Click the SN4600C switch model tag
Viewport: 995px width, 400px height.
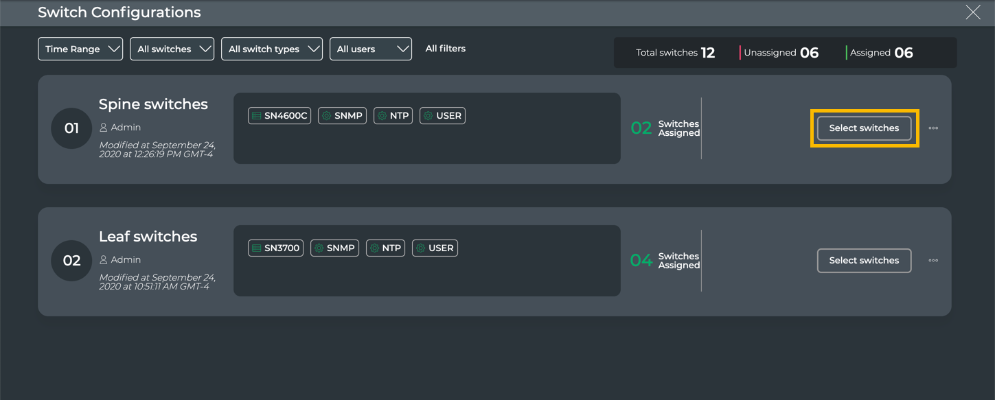point(279,116)
